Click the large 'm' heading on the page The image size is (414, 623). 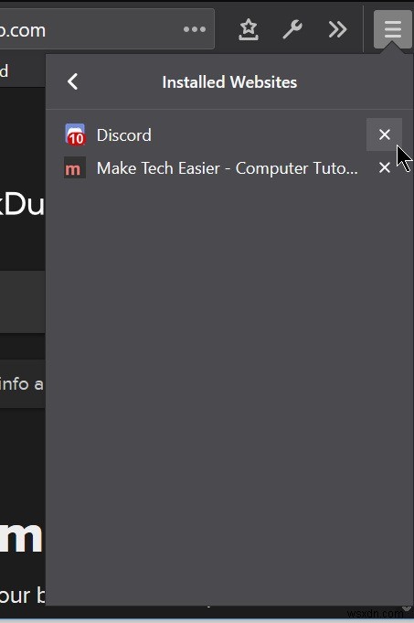[21, 536]
